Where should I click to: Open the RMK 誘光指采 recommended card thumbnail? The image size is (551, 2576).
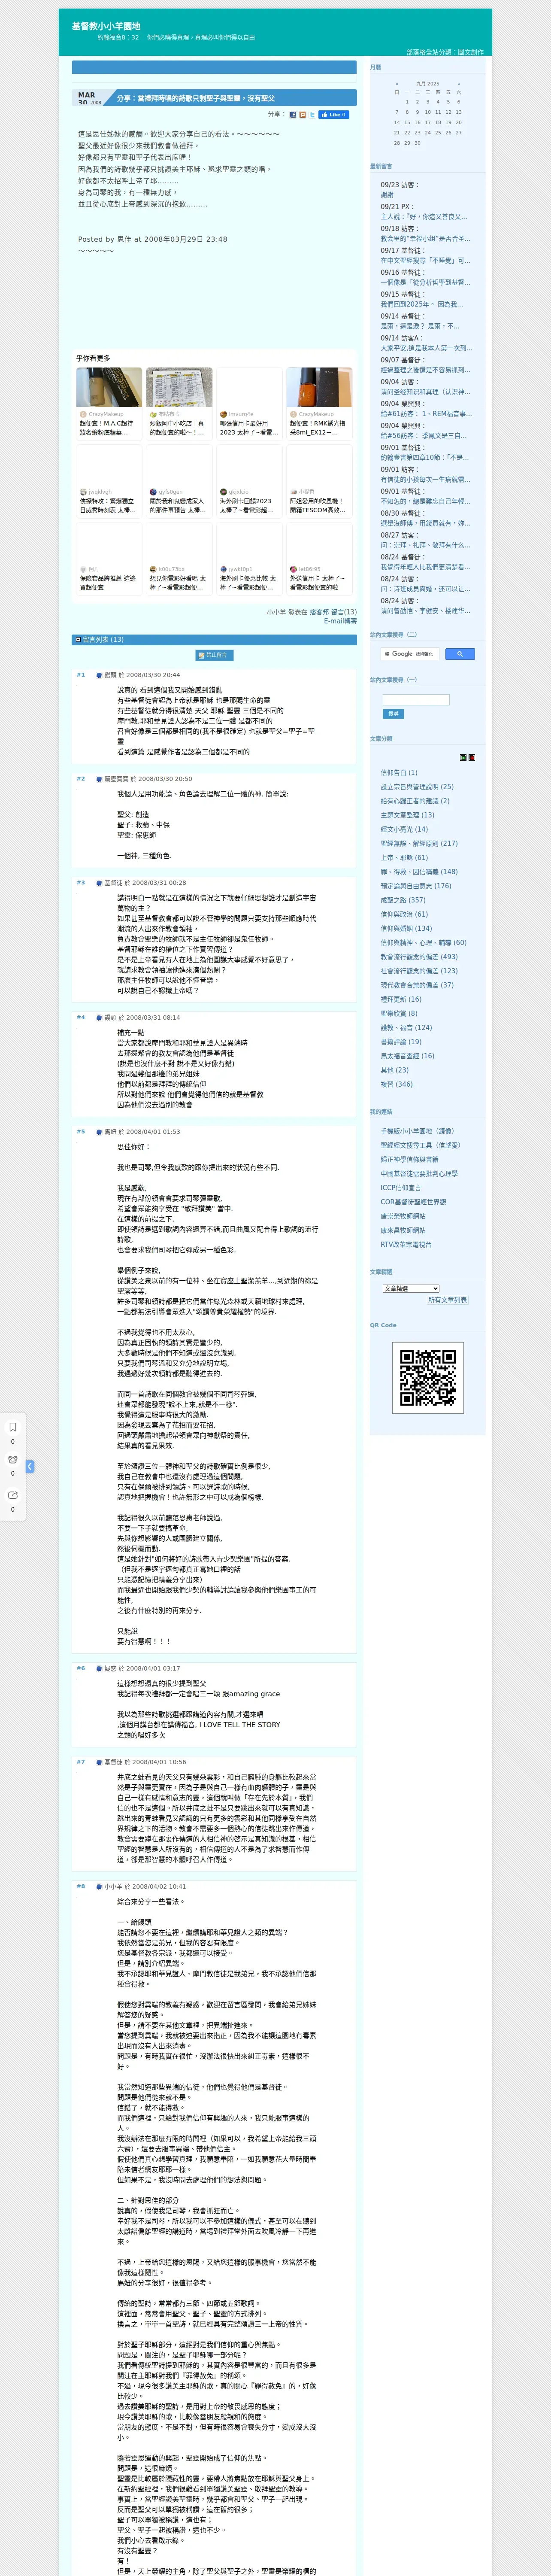click(319, 387)
